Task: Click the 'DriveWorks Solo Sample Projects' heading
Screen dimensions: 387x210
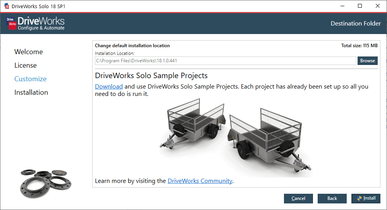Action: click(x=151, y=76)
